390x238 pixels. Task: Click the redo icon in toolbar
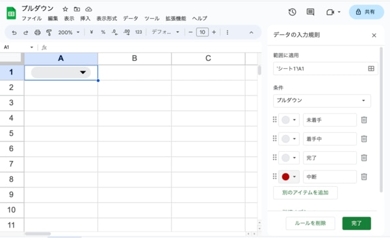(25, 32)
